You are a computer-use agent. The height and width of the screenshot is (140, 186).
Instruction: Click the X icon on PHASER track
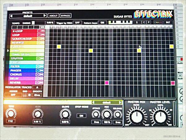pyautogui.click(x=38, y=71)
